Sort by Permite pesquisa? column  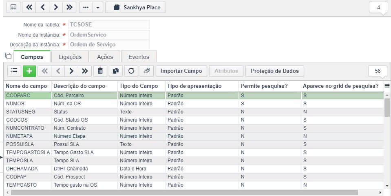(270, 86)
